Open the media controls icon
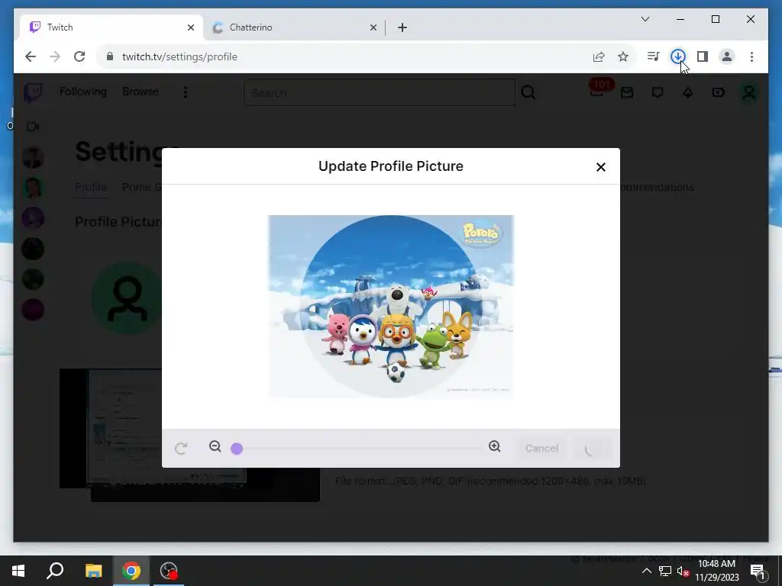782x586 pixels. 654,56
